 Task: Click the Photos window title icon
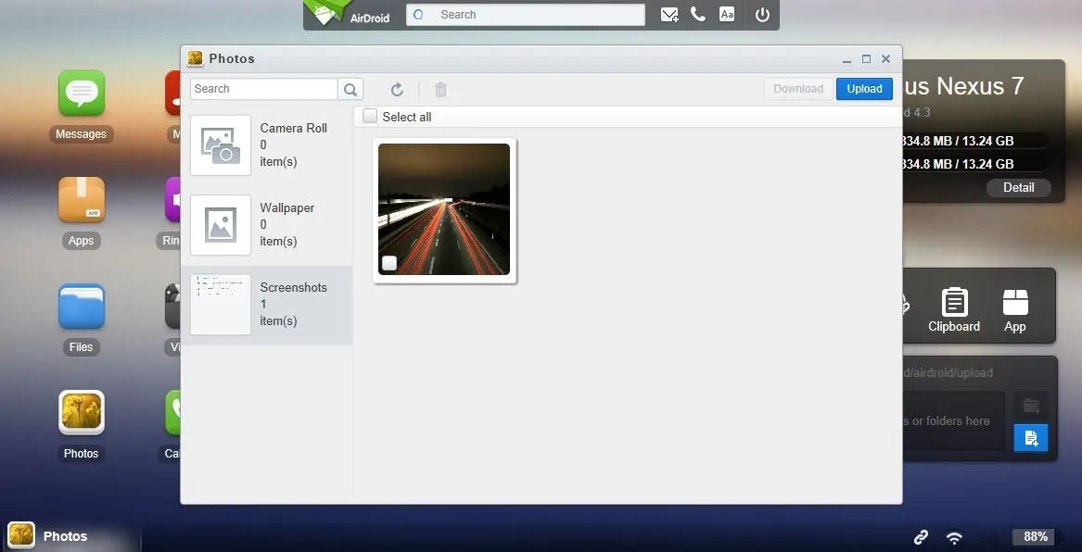(196, 58)
